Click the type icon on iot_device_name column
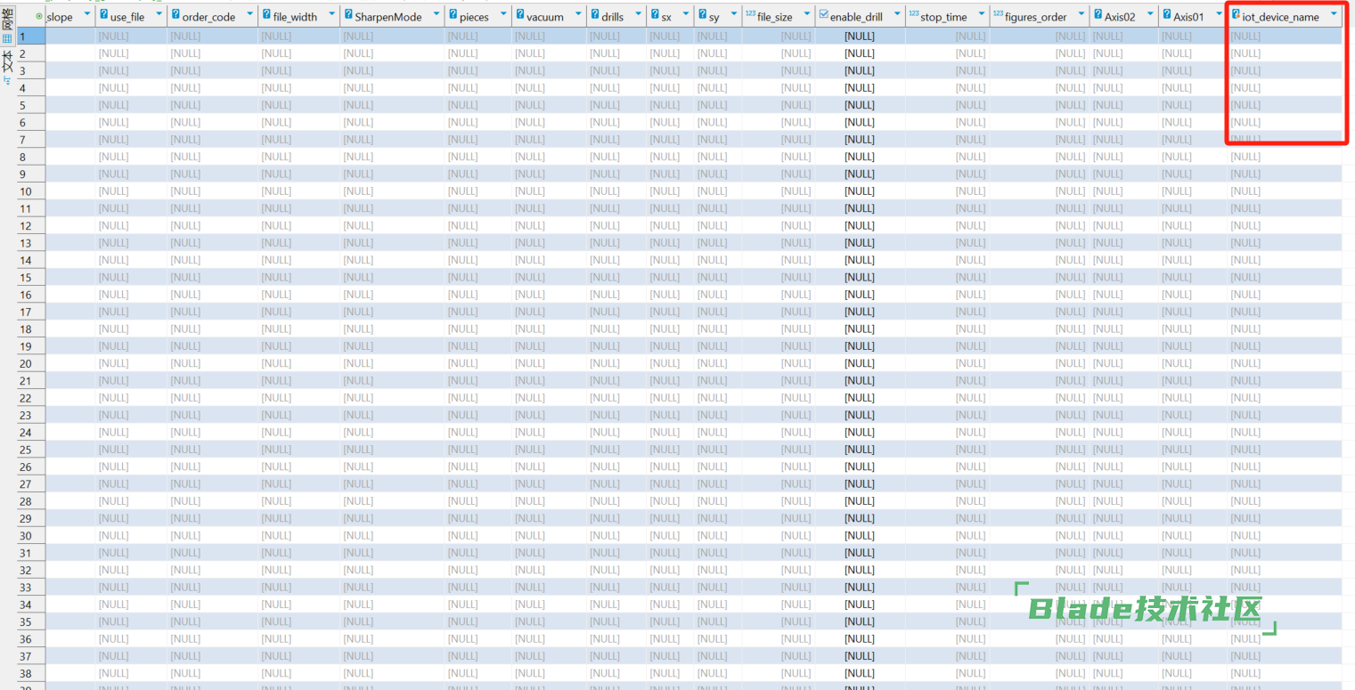Image resolution: width=1355 pixels, height=690 pixels. [1236, 15]
